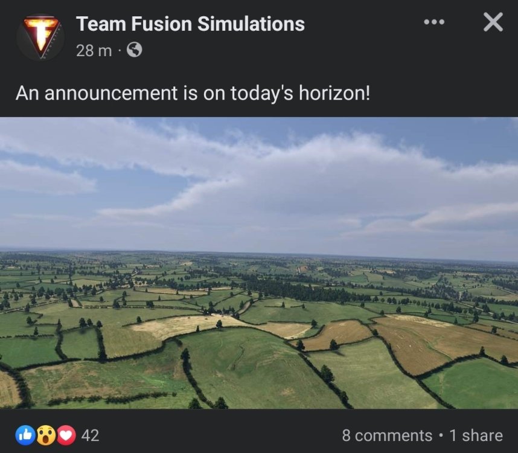
Task: Click the announcement text to expand post
Action: [193, 94]
